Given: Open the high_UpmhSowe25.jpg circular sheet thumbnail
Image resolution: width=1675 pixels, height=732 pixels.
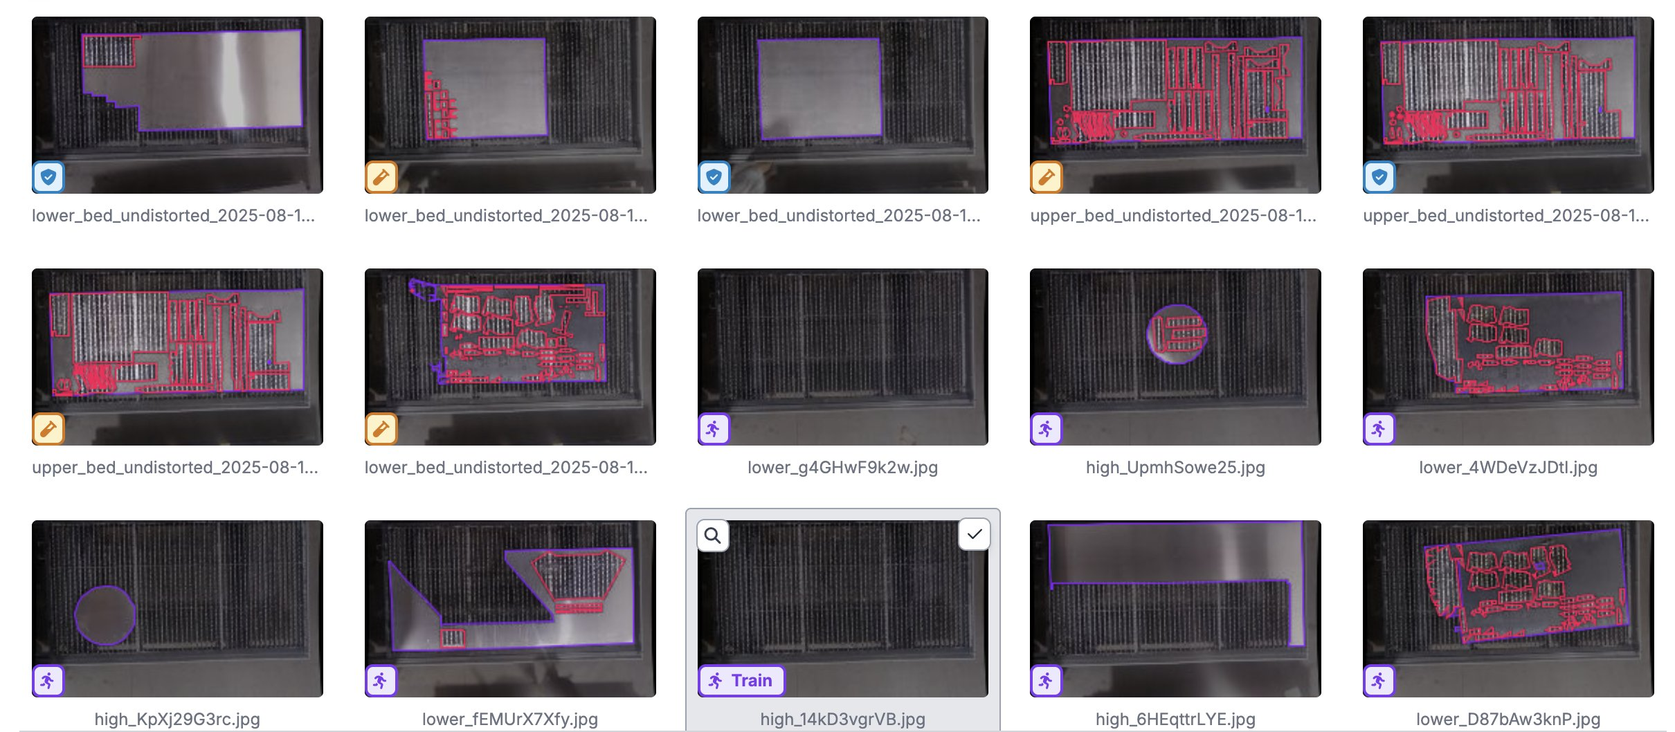Looking at the screenshot, I should 1175,357.
